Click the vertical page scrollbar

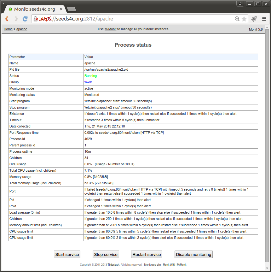pos(267,142)
